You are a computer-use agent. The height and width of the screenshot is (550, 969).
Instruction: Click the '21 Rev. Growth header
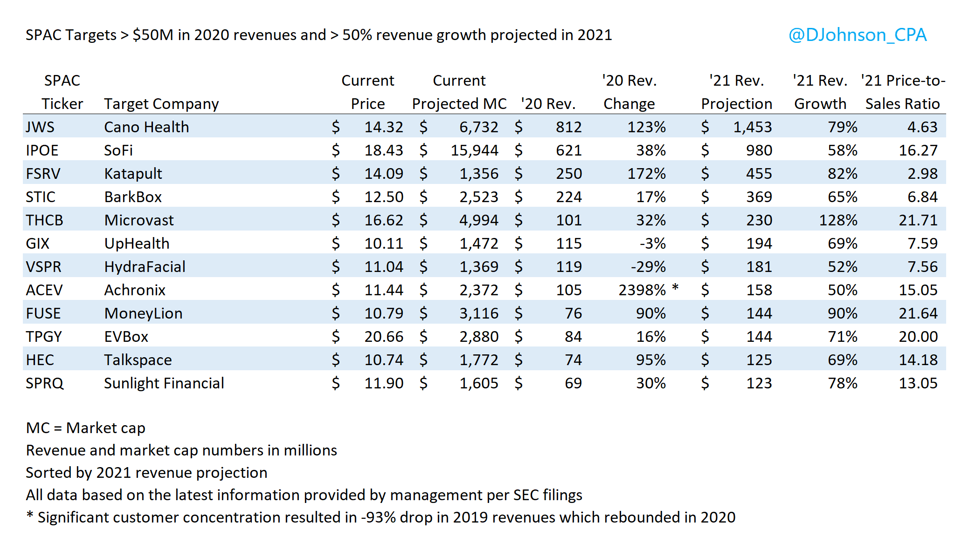[820, 92]
